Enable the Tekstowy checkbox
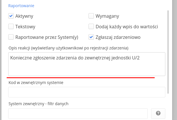The width and height of the screenshot is (177, 120). click(11, 27)
